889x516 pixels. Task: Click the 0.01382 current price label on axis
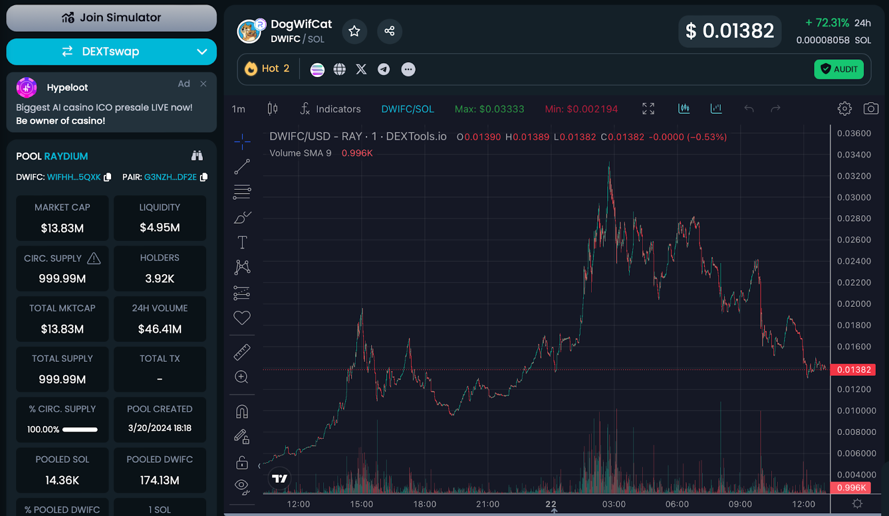(853, 370)
